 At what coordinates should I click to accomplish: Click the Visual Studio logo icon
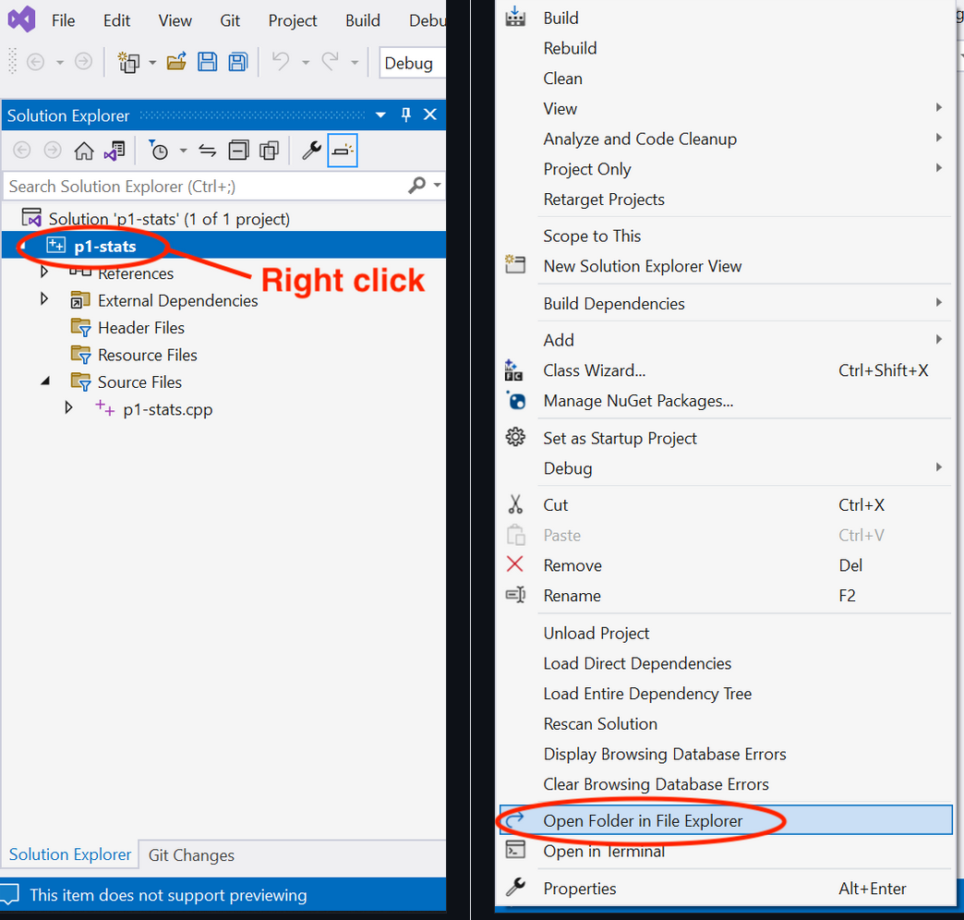[21, 19]
